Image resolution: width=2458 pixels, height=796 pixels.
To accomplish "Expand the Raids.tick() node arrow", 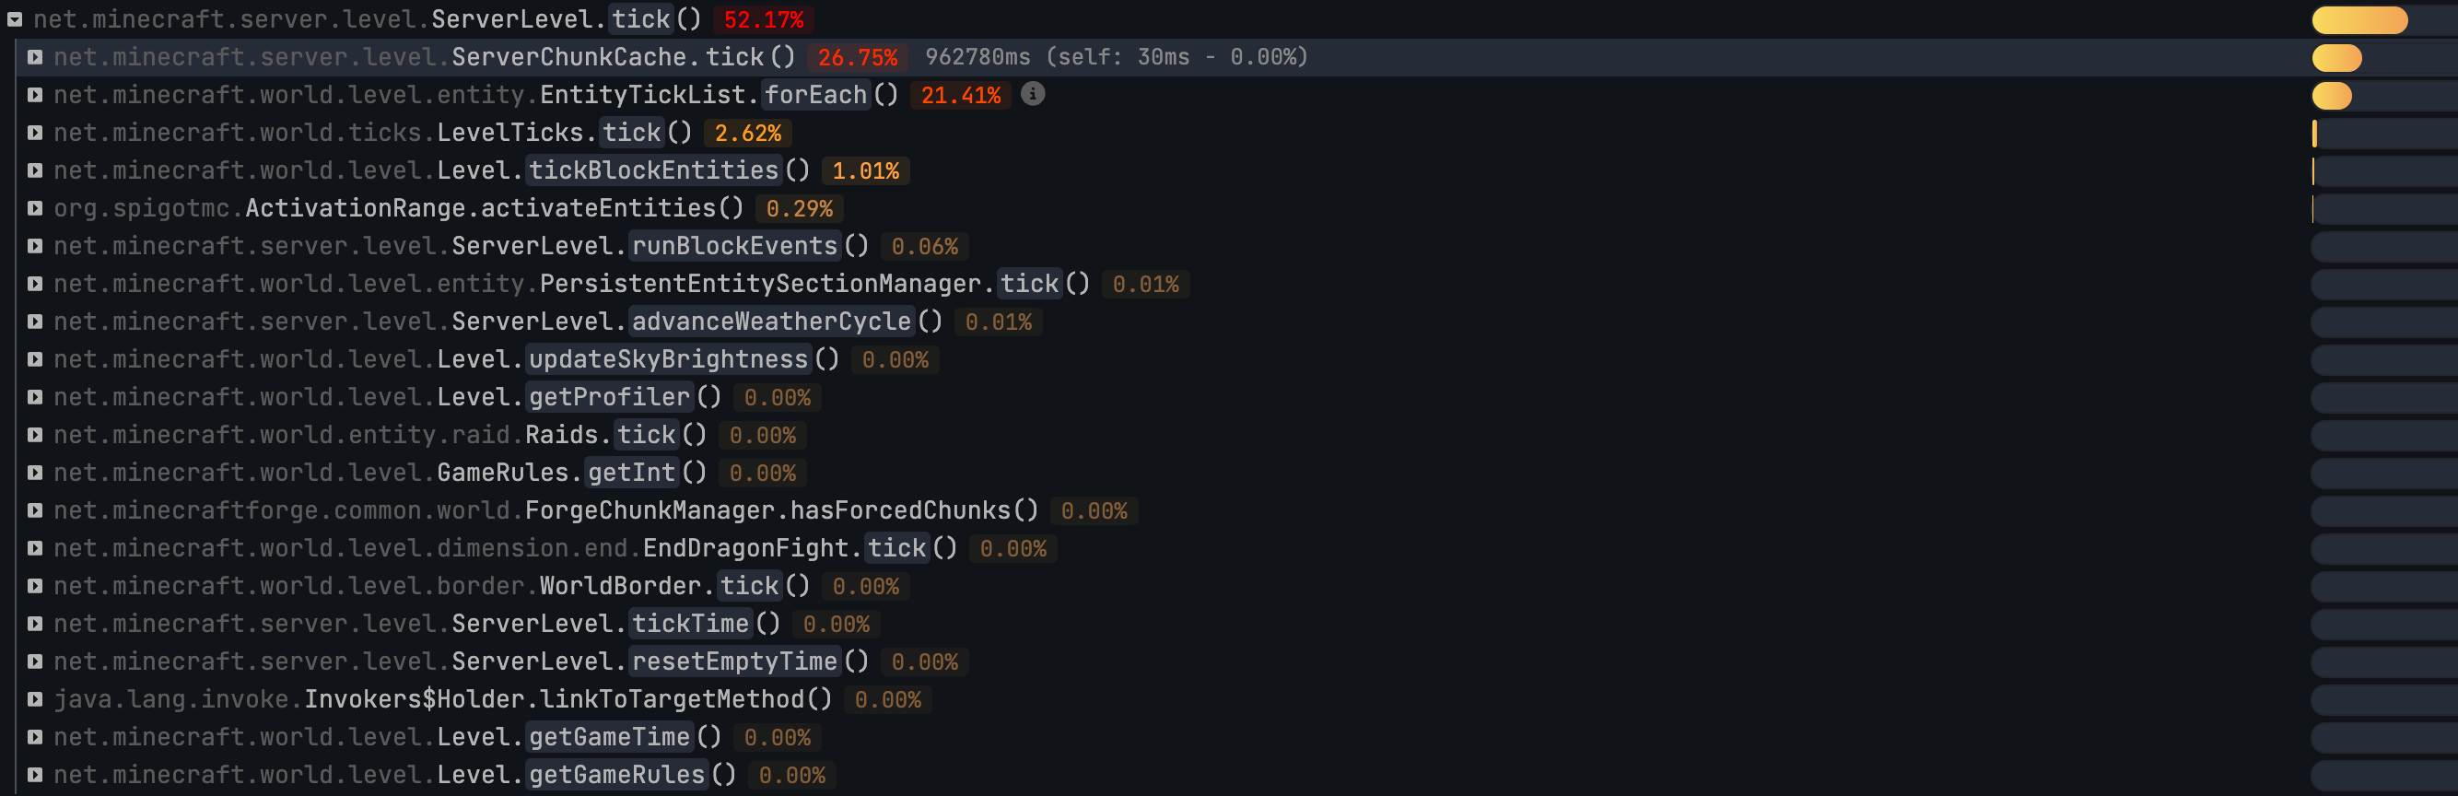I will click(x=35, y=435).
